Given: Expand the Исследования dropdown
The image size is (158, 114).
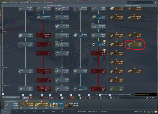Looking at the screenshot, I should coord(11,97).
